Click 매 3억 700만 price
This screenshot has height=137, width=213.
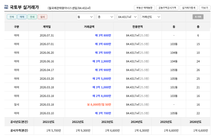coord(103,113)
